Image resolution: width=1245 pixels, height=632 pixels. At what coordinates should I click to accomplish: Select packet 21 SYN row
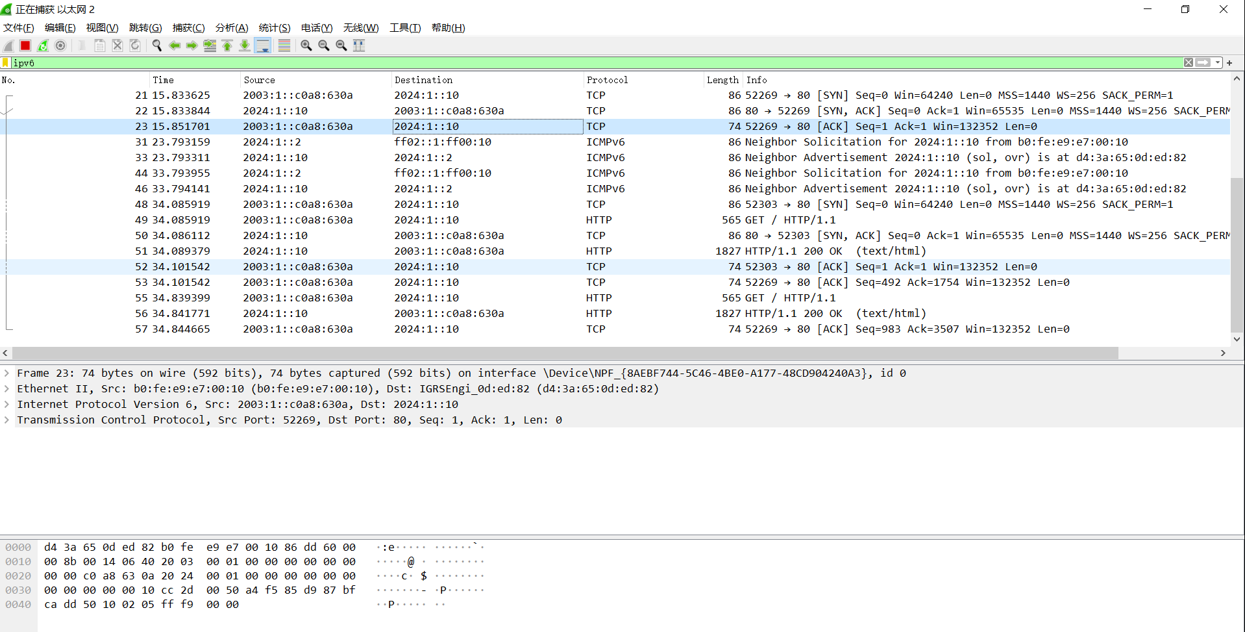pos(615,95)
